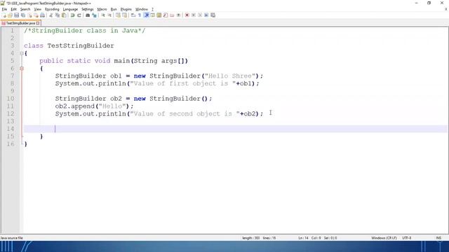The height and width of the screenshot is (252, 449).
Task: Start macro recording with red dot icon
Action: [187, 15]
